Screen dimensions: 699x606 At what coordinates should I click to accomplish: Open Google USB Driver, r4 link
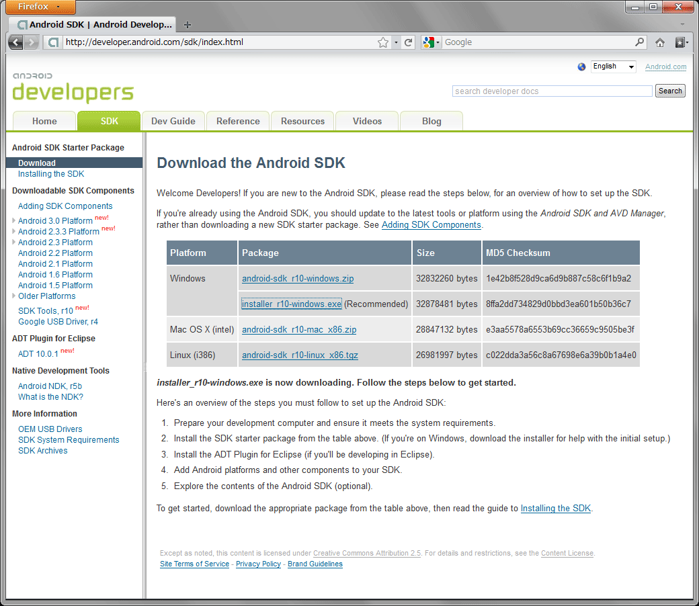58,322
